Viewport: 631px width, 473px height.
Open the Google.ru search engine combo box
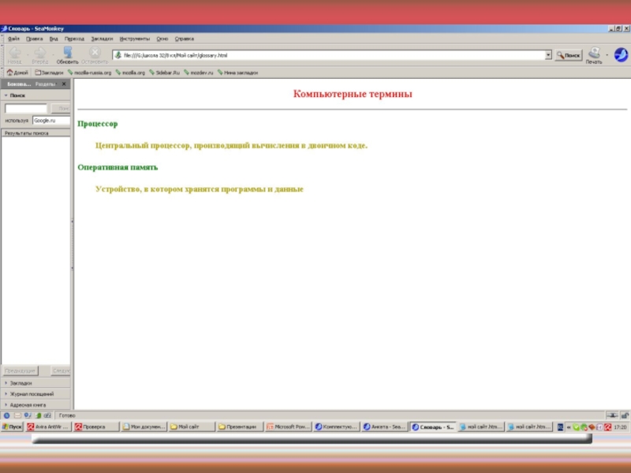[51, 121]
